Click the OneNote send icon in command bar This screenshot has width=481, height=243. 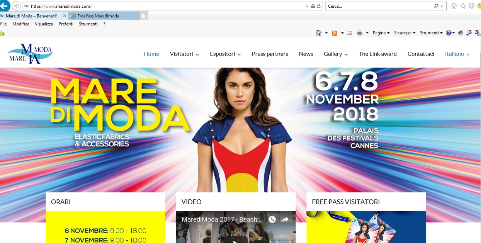[469, 33]
